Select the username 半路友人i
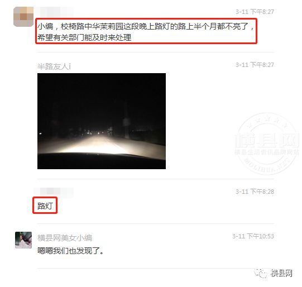 [x=54, y=66]
